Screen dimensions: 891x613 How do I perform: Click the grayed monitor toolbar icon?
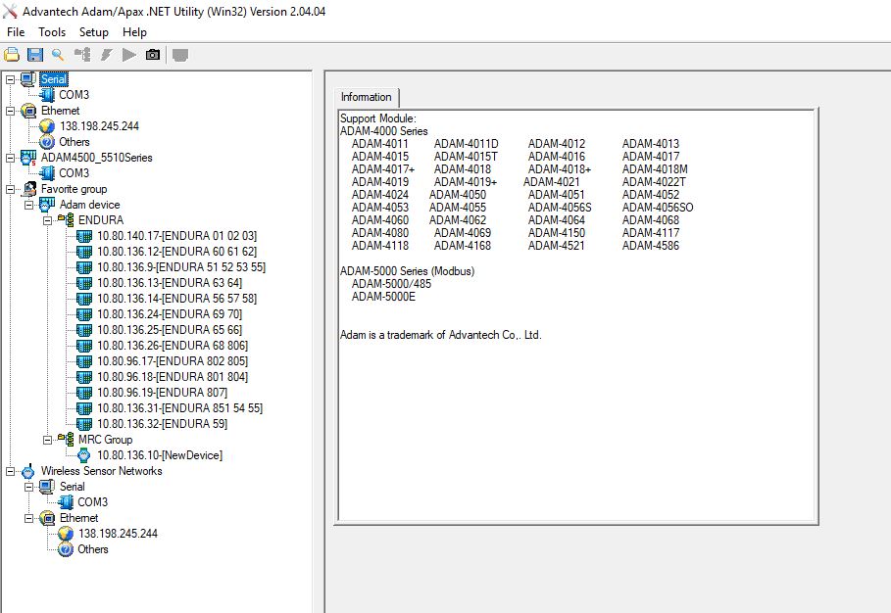click(x=180, y=55)
